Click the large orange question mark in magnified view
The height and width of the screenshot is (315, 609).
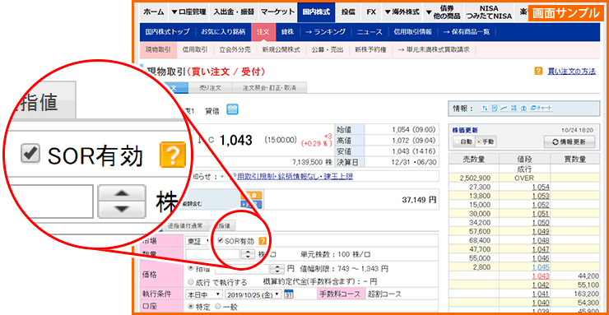[173, 154]
